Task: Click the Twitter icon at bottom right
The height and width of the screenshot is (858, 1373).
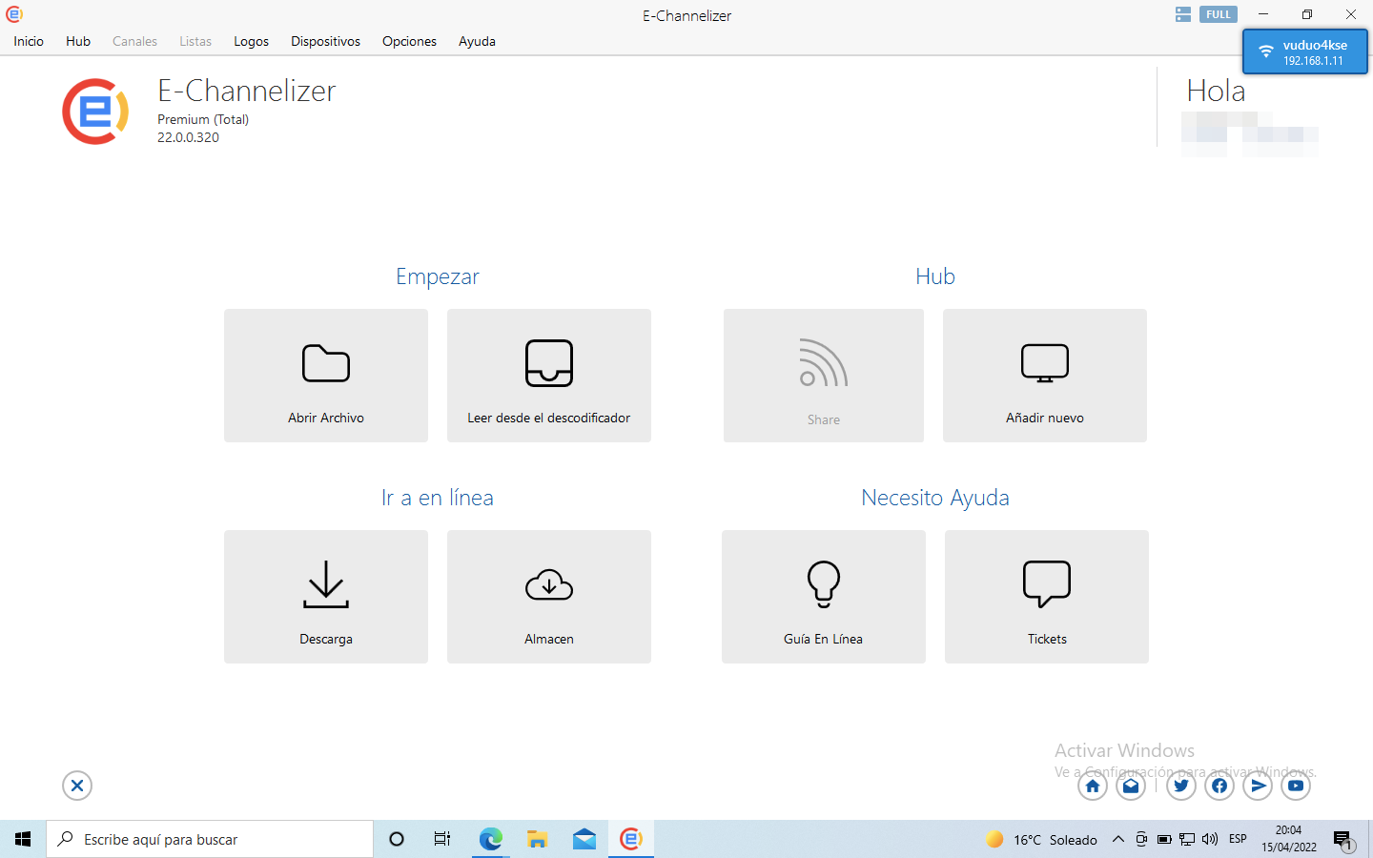Action: point(1180,786)
